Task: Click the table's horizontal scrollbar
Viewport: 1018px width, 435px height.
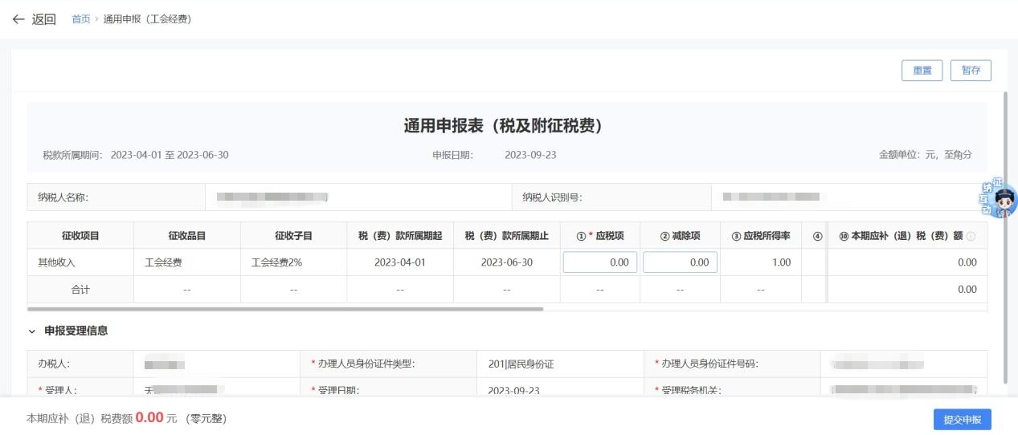Action: click(285, 308)
